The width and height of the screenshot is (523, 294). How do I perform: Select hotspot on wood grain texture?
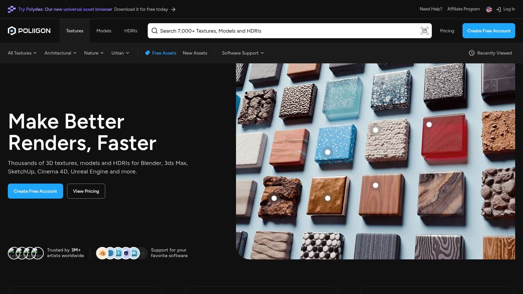coord(376,185)
